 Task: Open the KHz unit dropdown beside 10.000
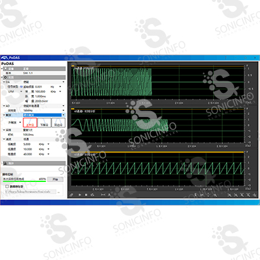click(x=48, y=149)
